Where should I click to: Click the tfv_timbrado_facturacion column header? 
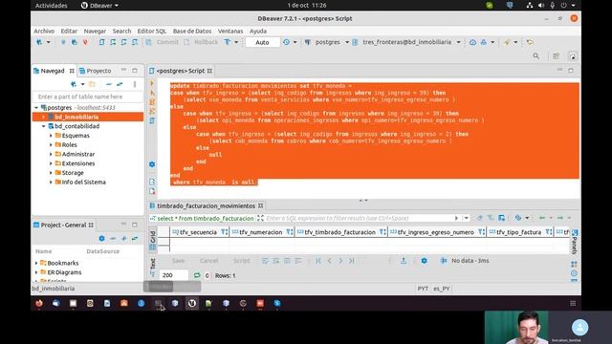(x=339, y=232)
